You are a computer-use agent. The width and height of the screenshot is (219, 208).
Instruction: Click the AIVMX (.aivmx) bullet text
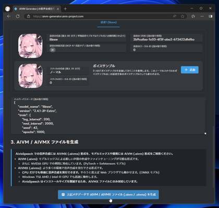pos(60,168)
